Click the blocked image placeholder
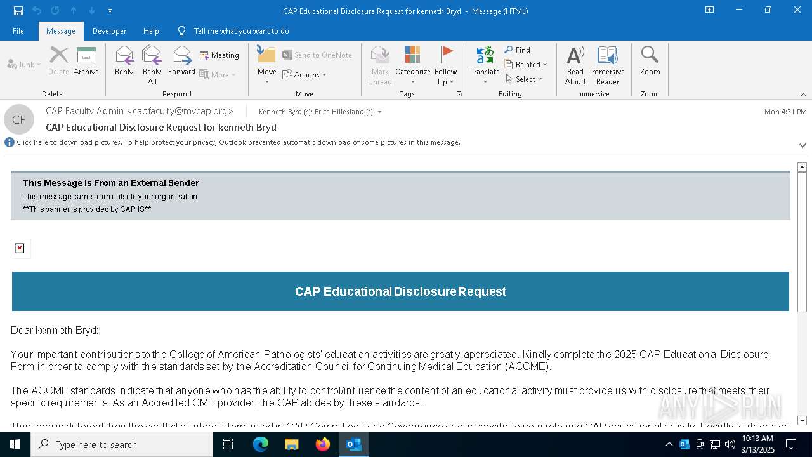This screenshot has height=457, width=812. pyautogui.click(x=20, y=248)
